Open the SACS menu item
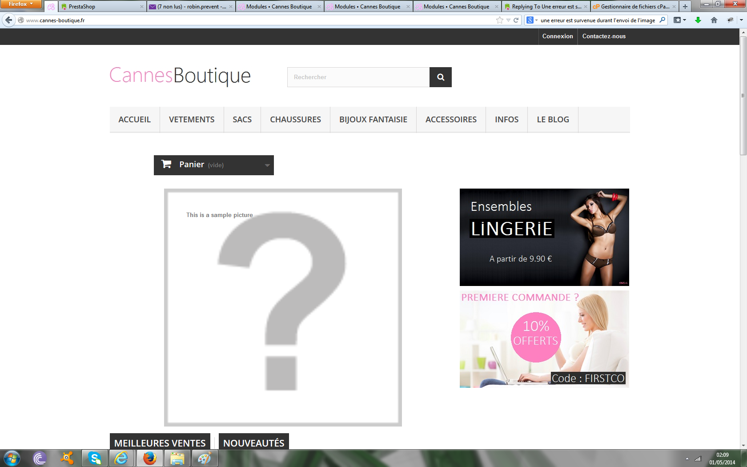The height and width of the screenshot is (467, 747). pyautogui.click(x=242, y=120)
